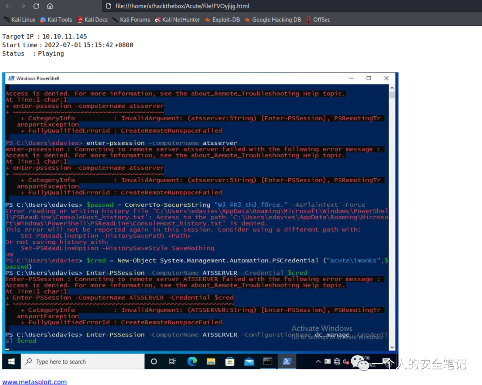Open browser home page icon
This screenshot has width=482, height=385.
click(x=50, y=6)
